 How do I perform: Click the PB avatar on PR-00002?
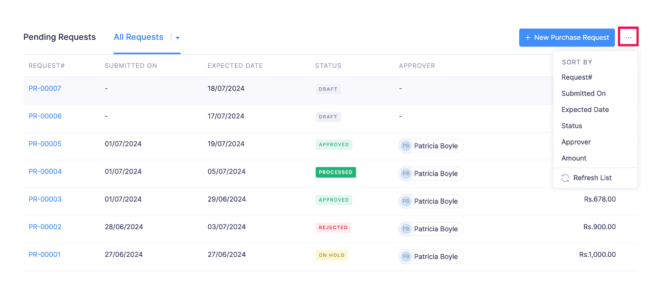point(406,229)
